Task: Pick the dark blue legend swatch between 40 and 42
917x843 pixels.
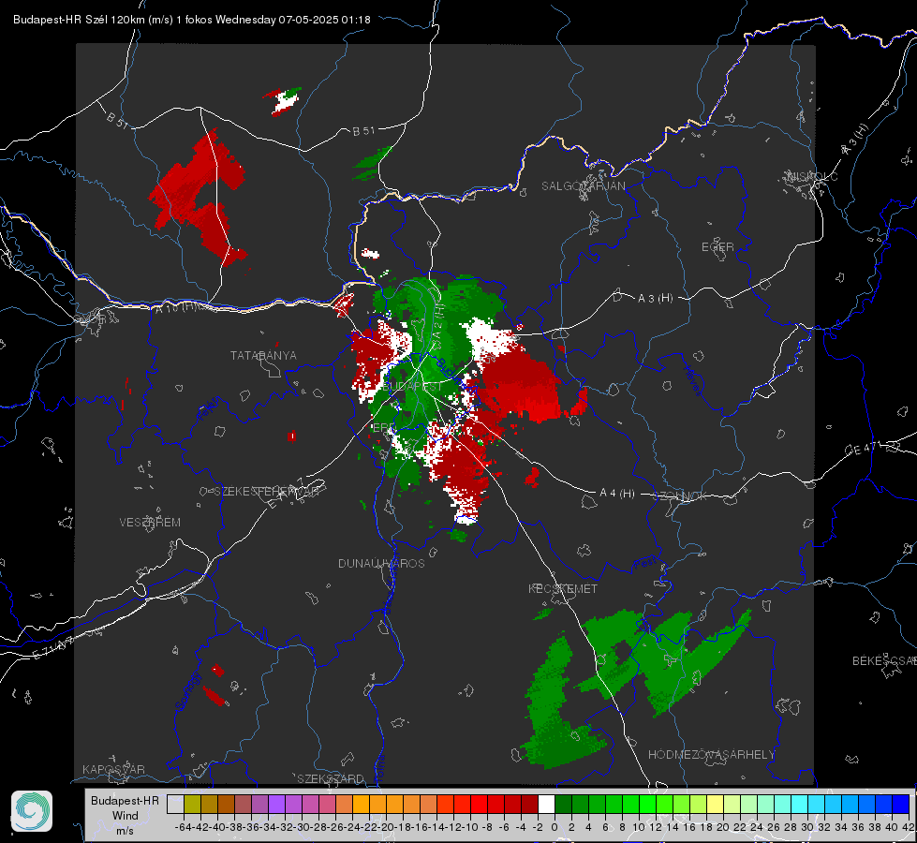Action: coord(901,804)
